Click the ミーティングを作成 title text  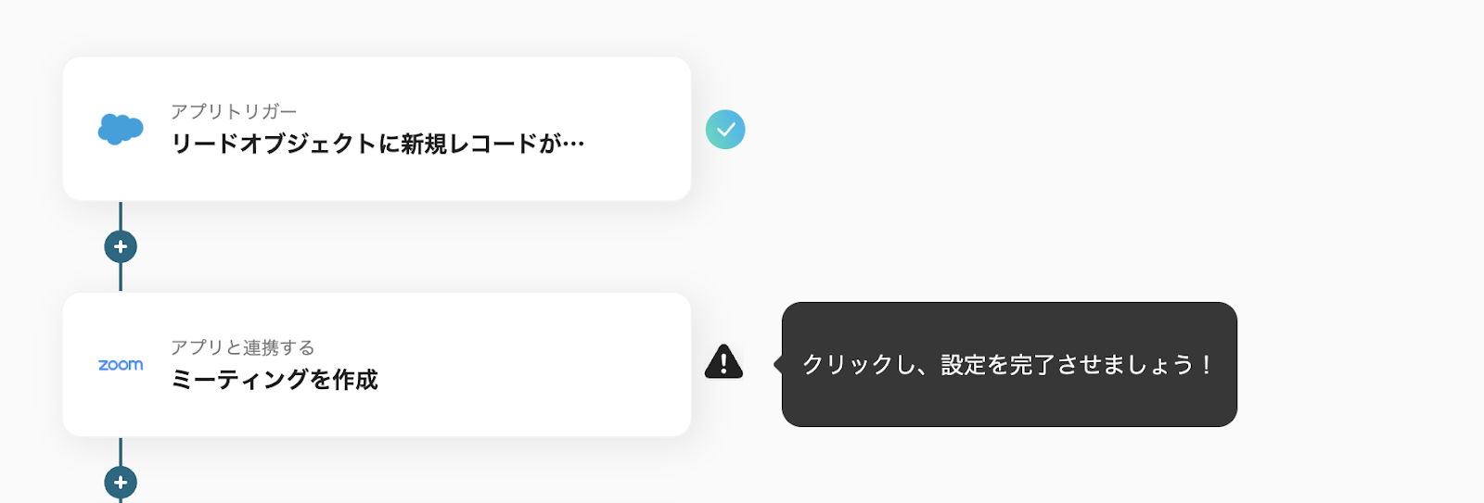pos(275,380)
